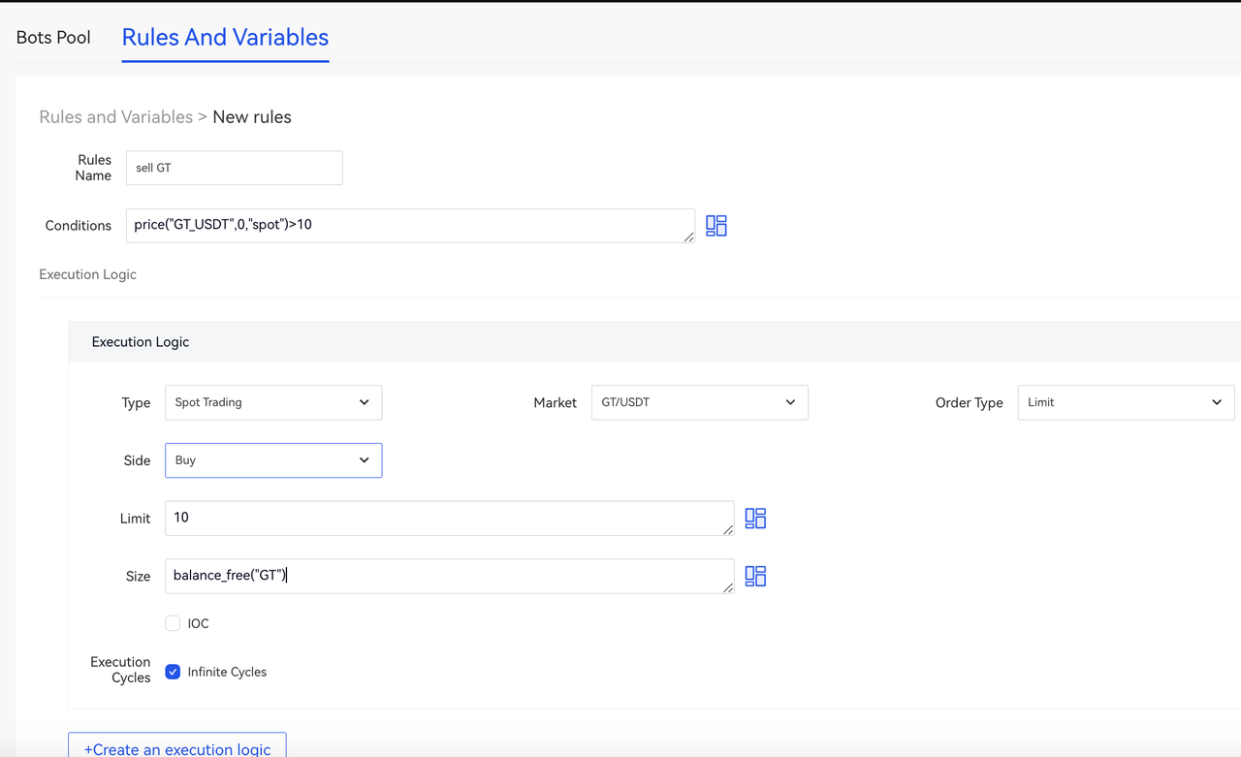Open the Order Type dropdown showing Limit
The width and height of the screenshot is (1241, 757).
[1125, 402]
